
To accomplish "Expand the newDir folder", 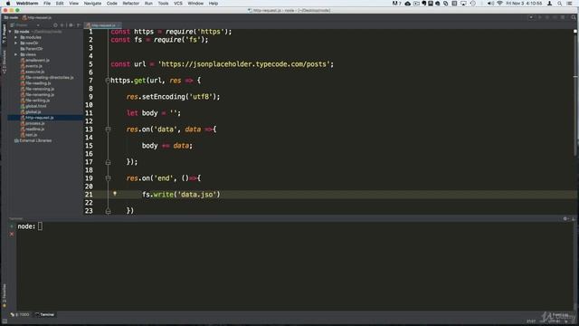I will click(x=16, y=43).
